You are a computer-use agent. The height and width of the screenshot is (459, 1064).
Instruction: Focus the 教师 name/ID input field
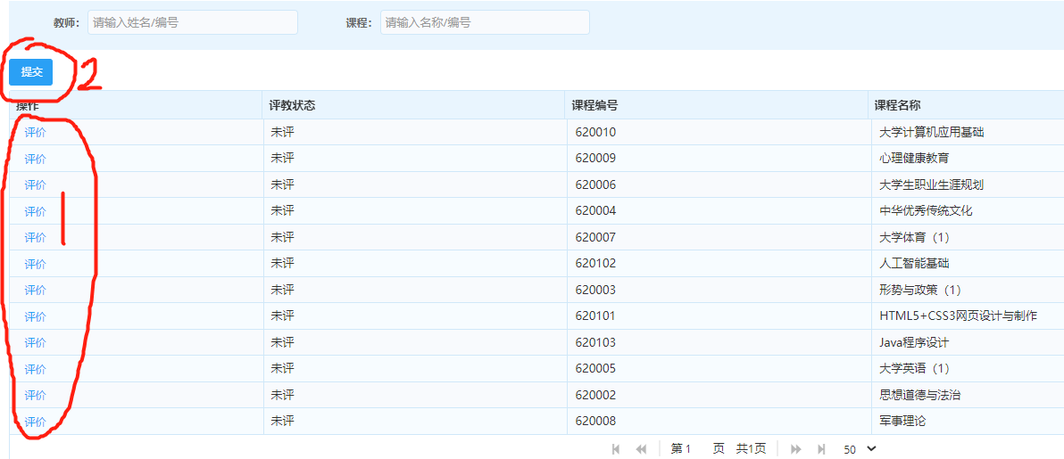point(192,22)
